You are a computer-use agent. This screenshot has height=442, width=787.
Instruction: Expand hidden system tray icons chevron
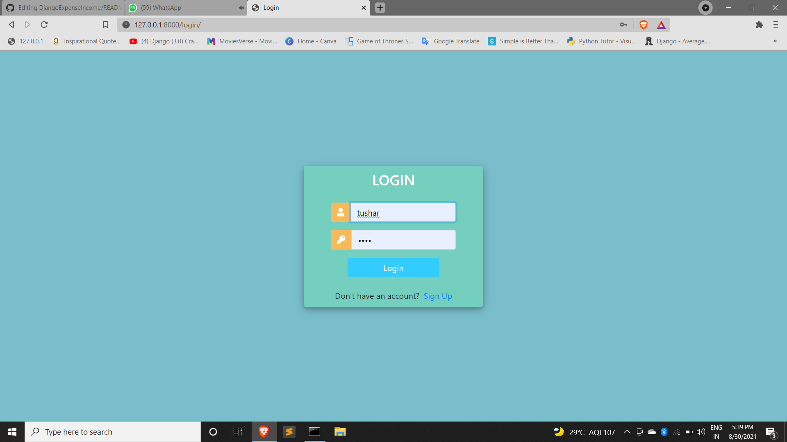click(627, 431)
